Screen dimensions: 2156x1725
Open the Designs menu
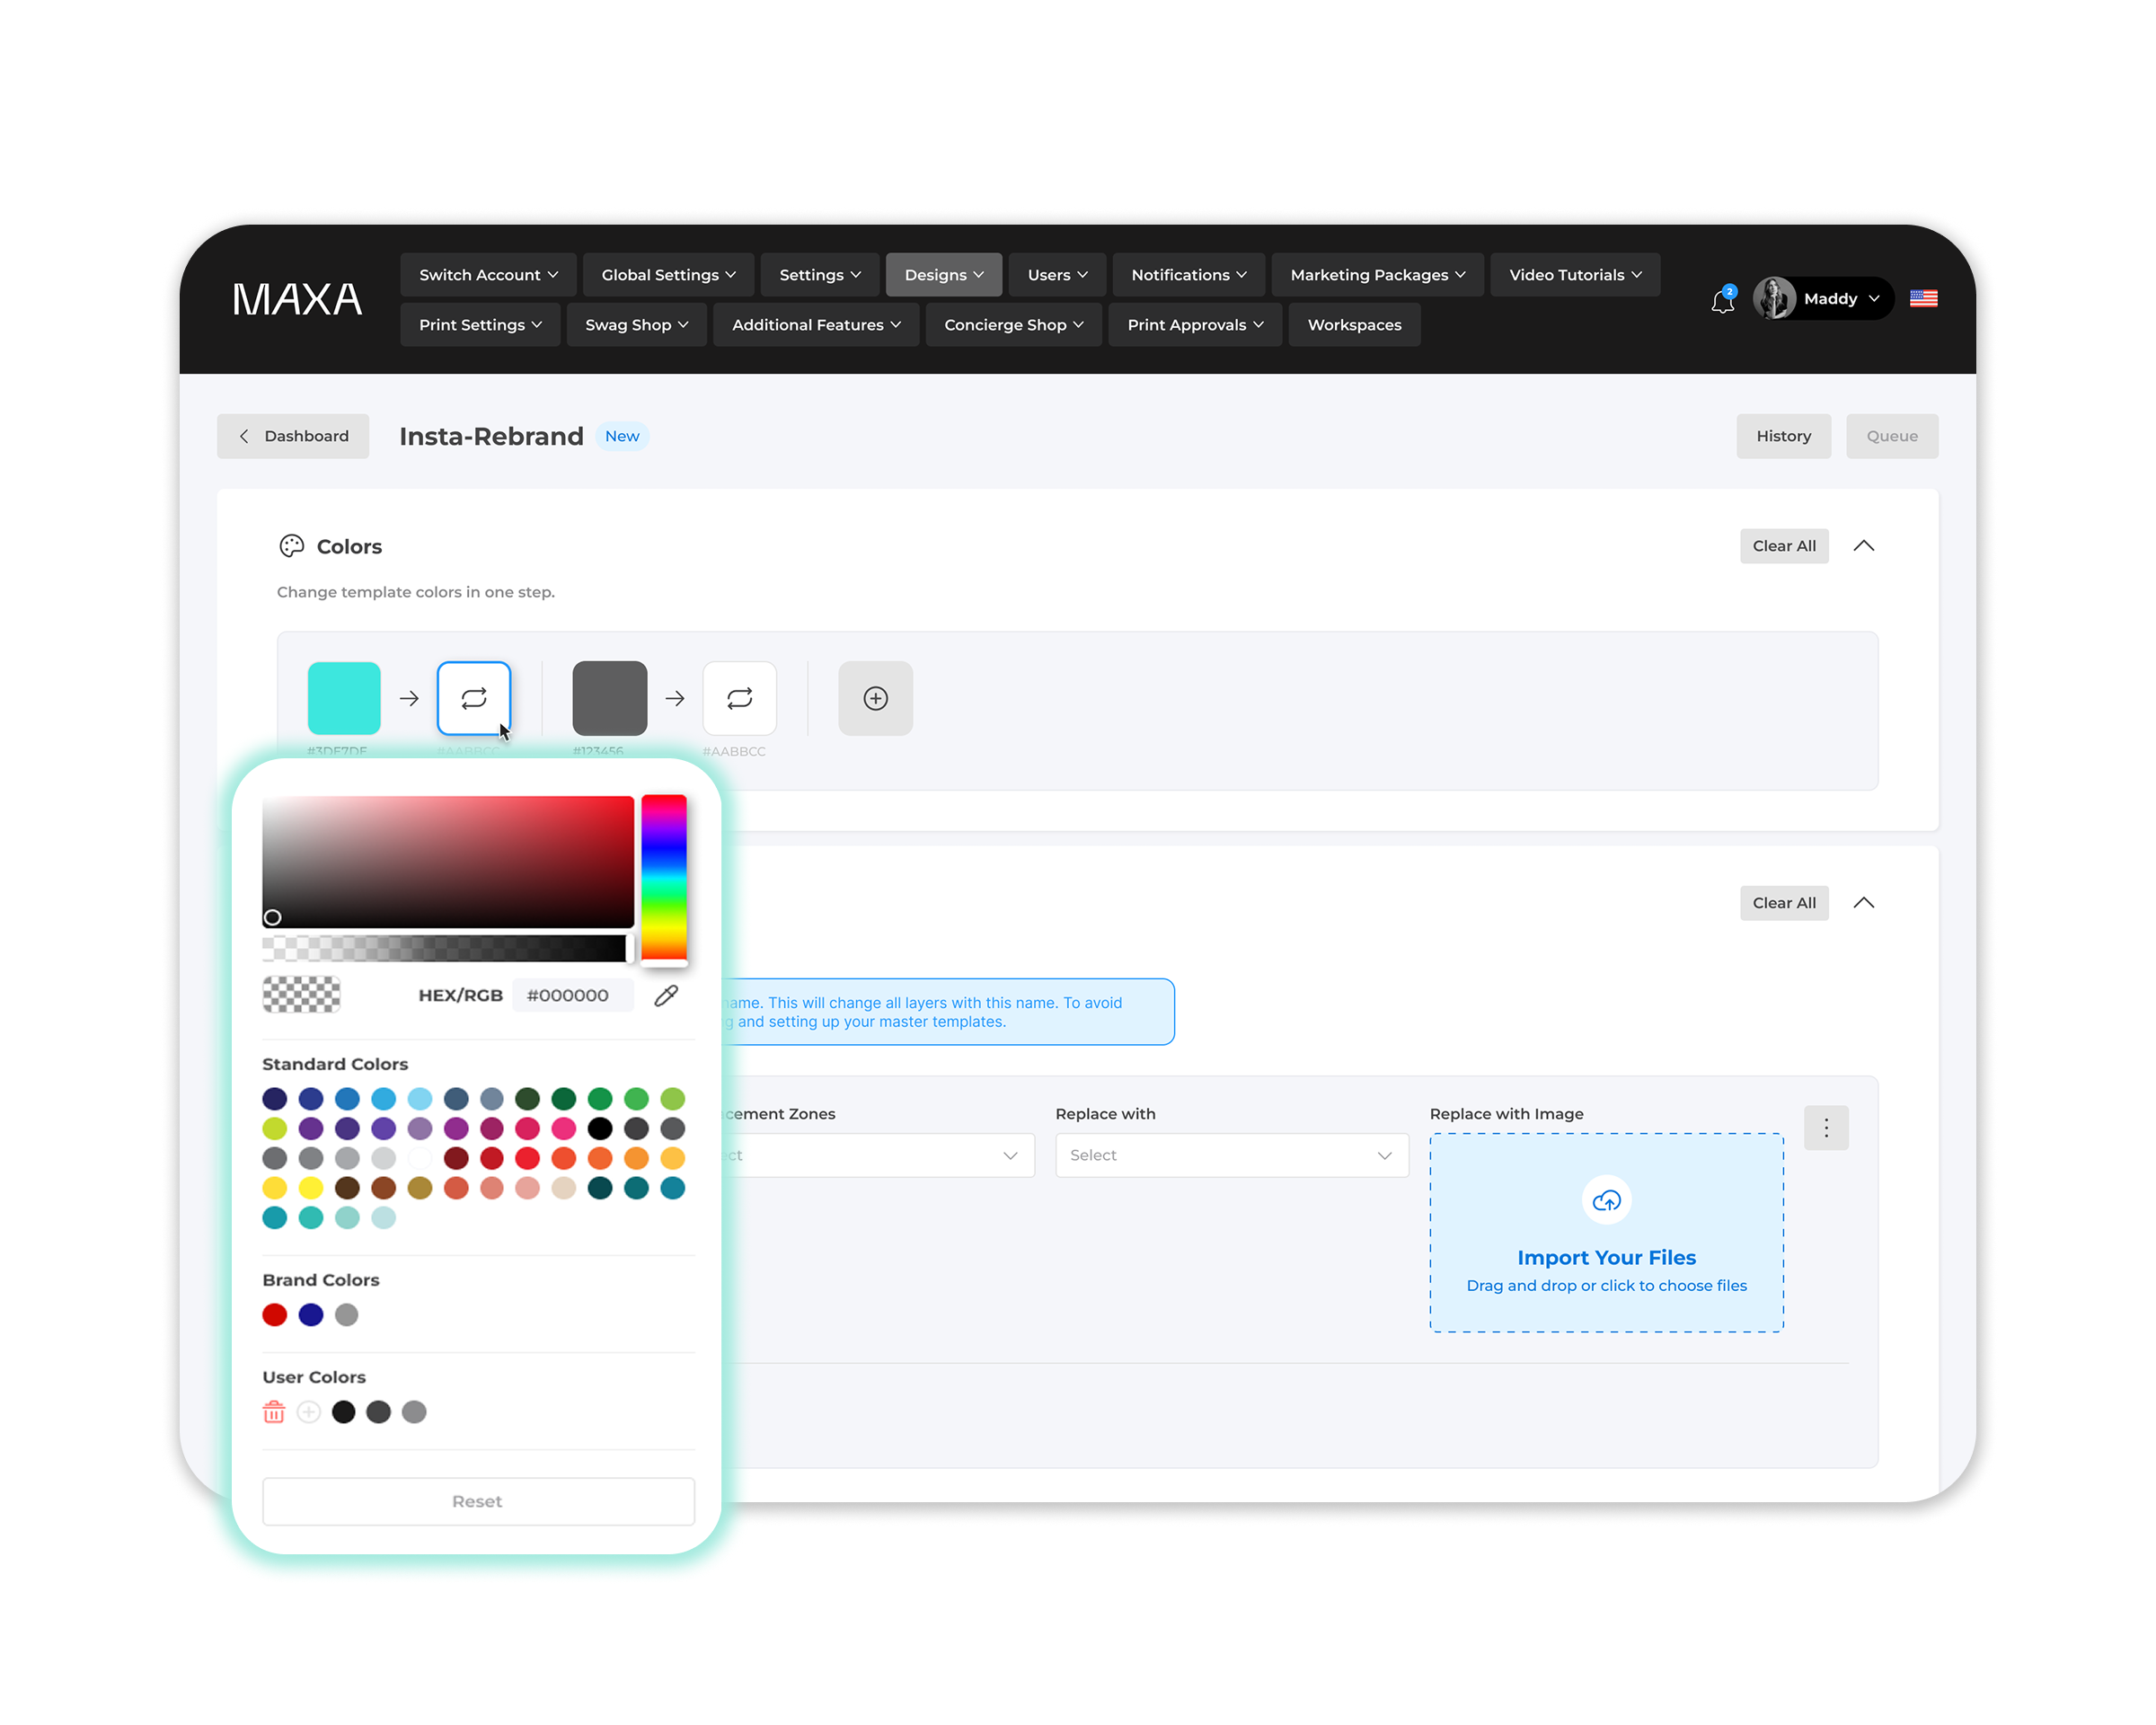pyautogui.click(x=943, y=275)
